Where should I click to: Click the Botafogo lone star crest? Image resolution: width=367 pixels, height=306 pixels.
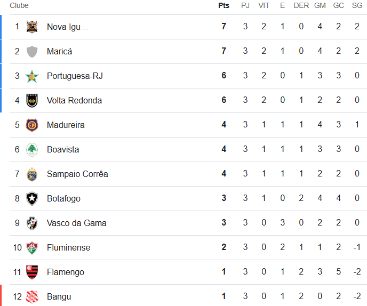click(32, 198)
